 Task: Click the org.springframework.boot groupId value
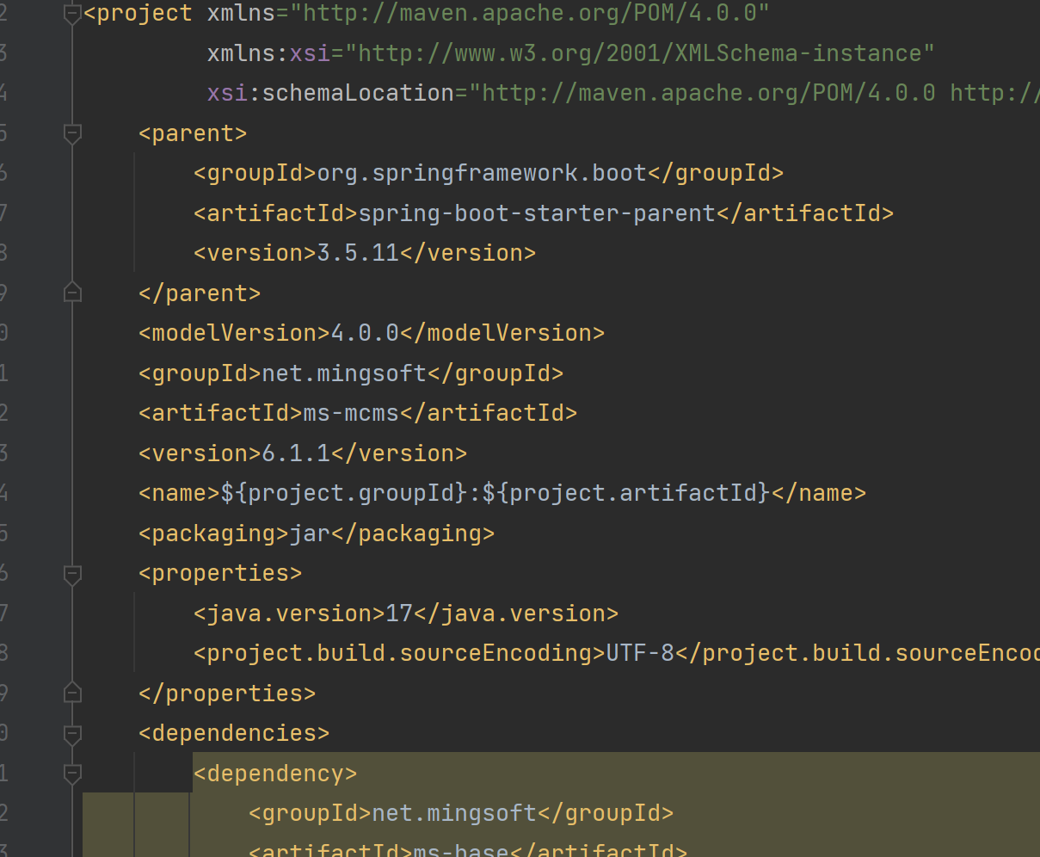(482, 173)
